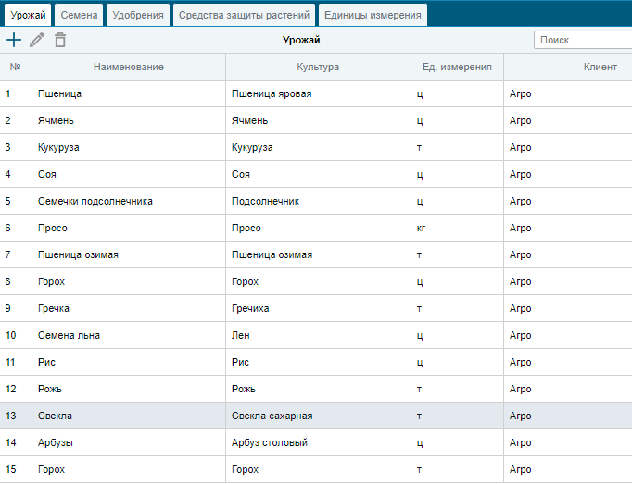This screenshot has width=632, height=484.
Task: Sort by the Культура column header
Action: click(x=318, y=67)
